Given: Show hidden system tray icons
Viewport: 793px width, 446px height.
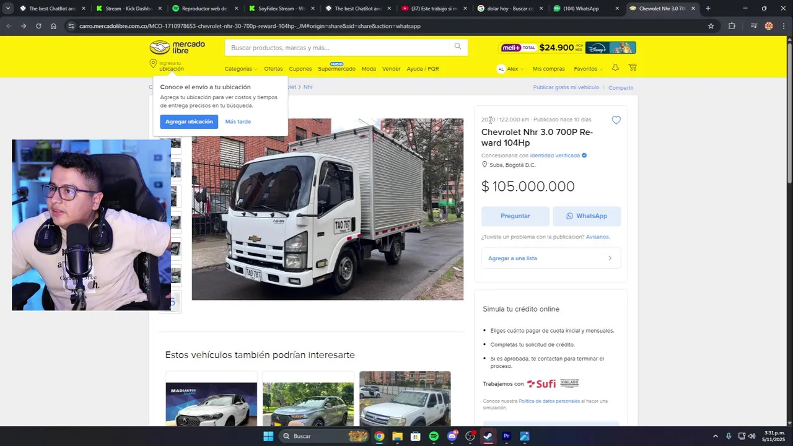Looking at the screenshot, I should click(x=716, y=436).
